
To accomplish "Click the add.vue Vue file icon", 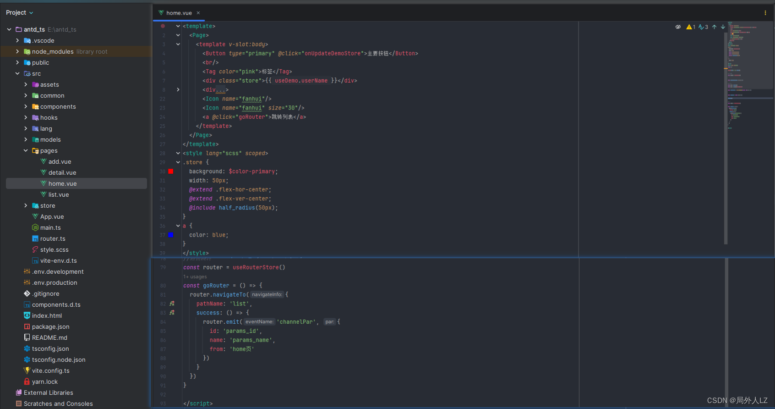I will (x=44, y=161).
